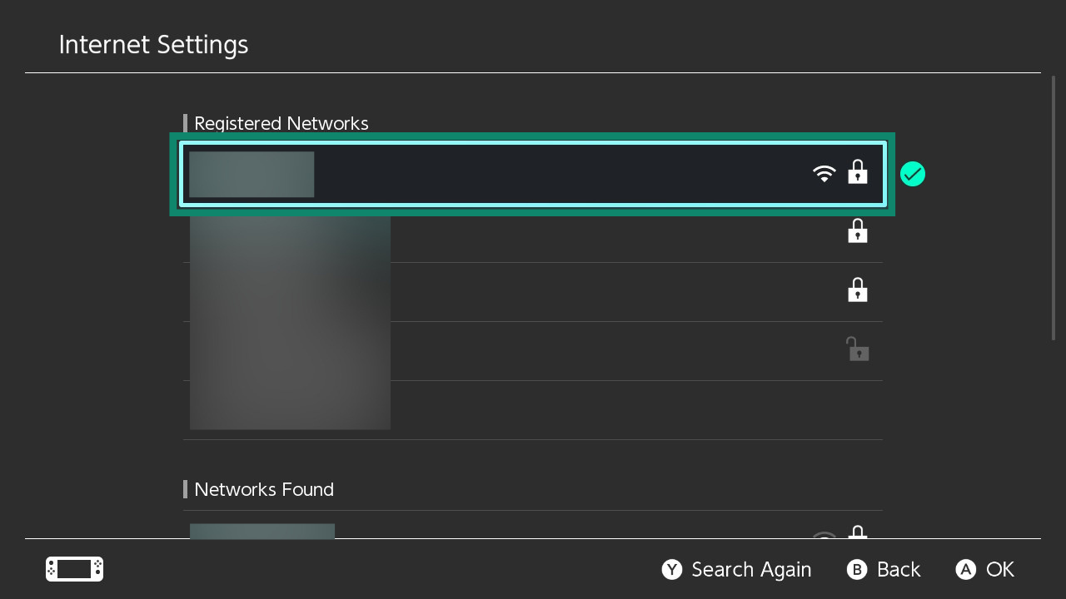Choose the Search Again label

click(751, 569)
